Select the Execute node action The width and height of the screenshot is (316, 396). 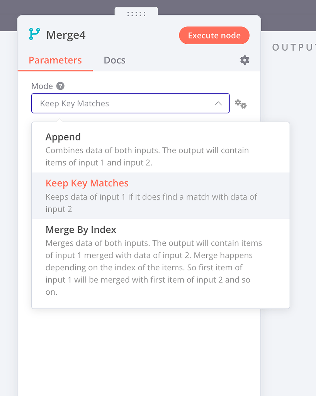point(214,35)
